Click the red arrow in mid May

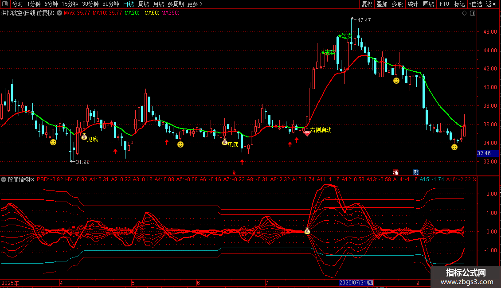(166, 142)
